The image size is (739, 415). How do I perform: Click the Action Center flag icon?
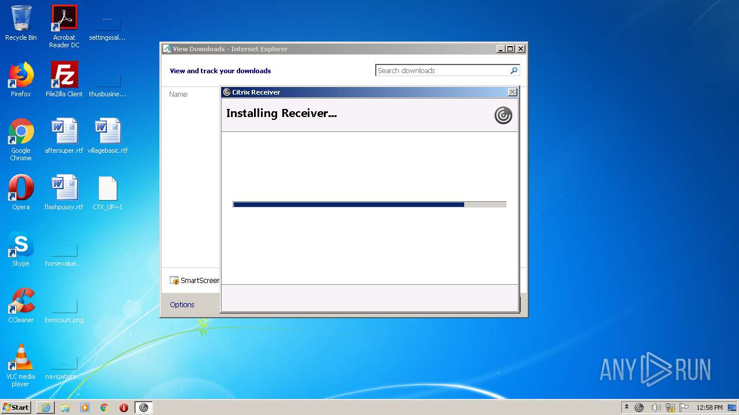coord(684,408)
